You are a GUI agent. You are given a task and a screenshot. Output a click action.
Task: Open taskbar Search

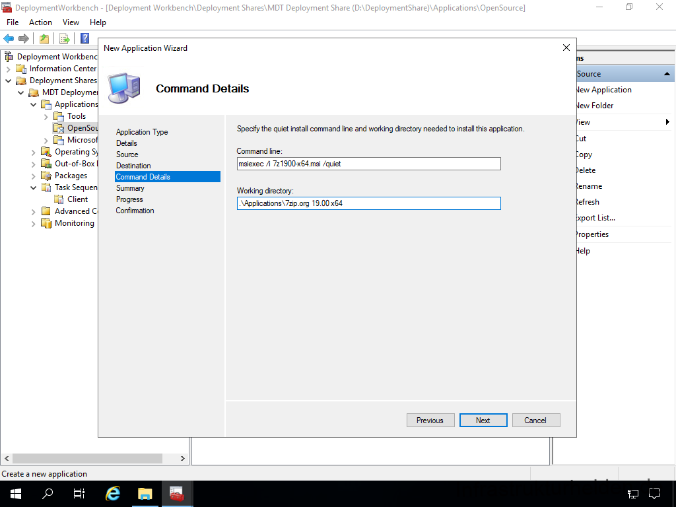point(48,494)
